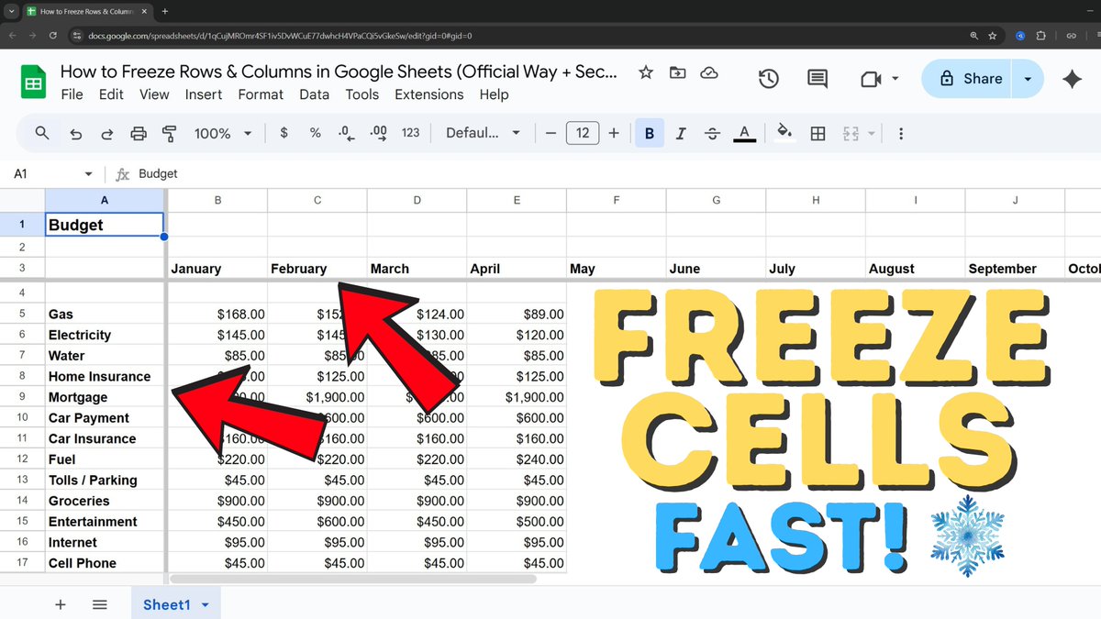Open more number formats 123
The image size is (1101, 619).
coord(411,133)
